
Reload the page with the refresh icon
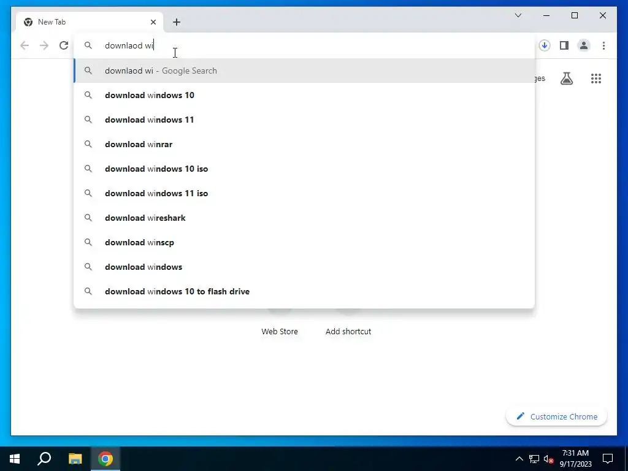(64, 45)
